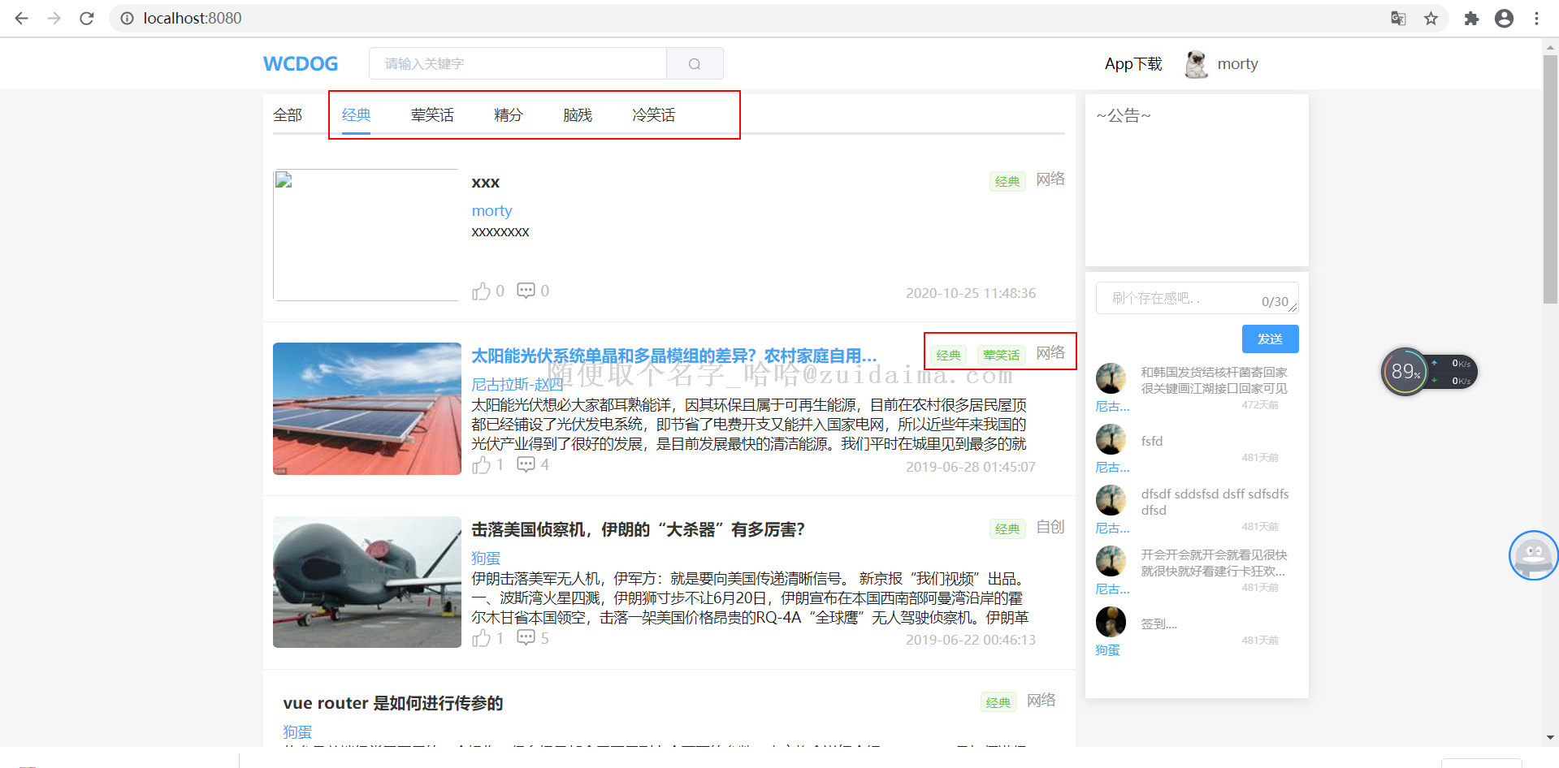Click the floating robot assistant icon
The image size is (1559, 768).
1533,555
